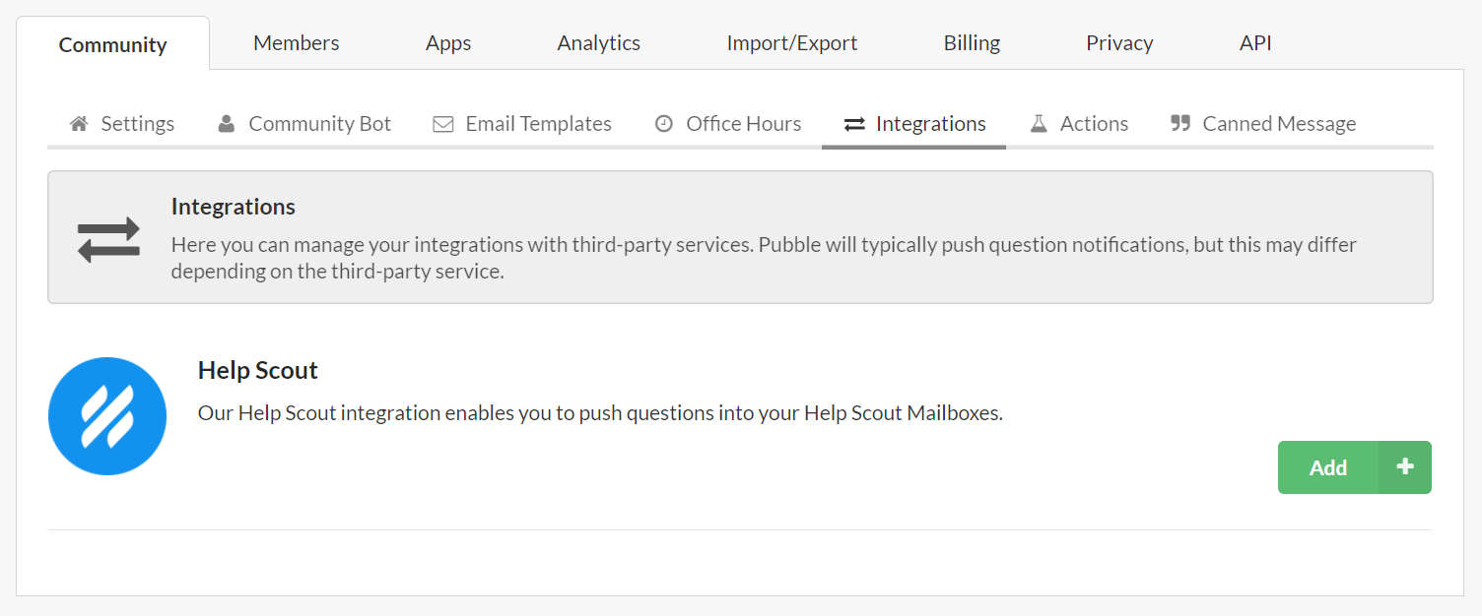Click the clock icon beside Office Hours
This screenshot has width=1482, height=616.
coord(664,123)
